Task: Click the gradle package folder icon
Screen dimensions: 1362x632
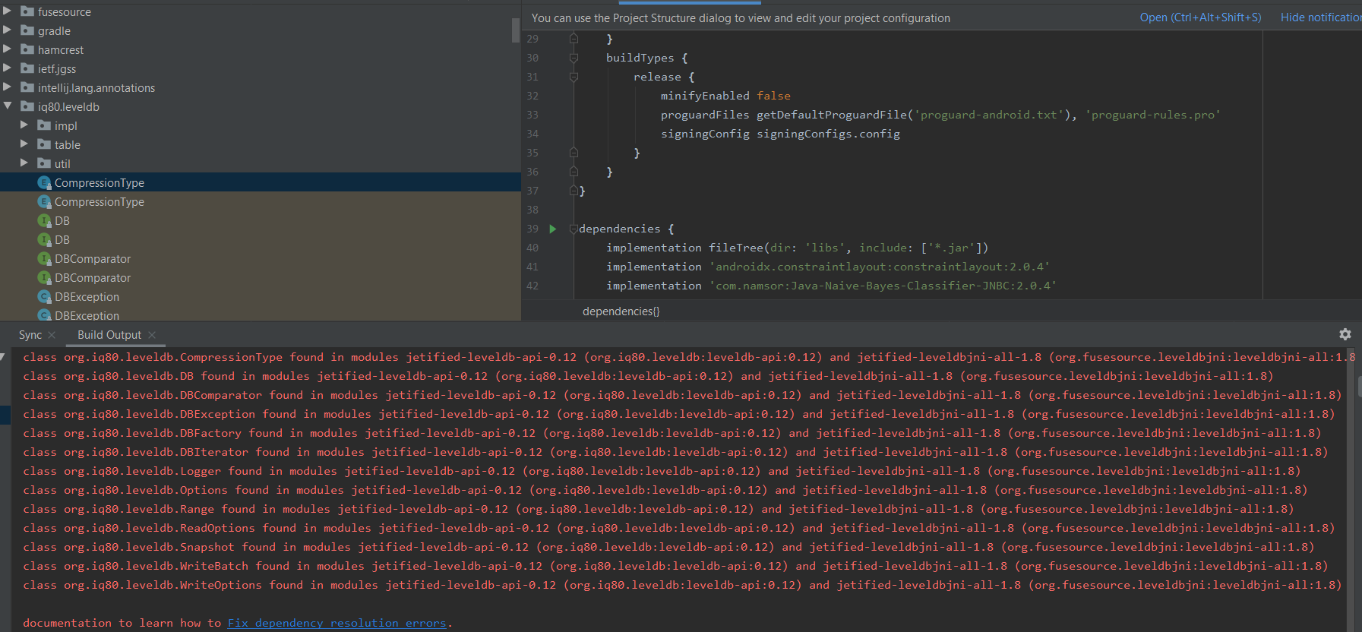Action: click(x=27, y=30)
